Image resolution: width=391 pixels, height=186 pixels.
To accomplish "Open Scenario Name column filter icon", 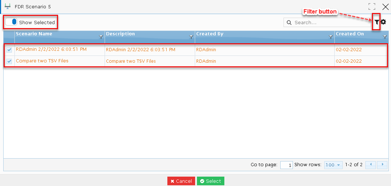I will pos(101,37).
